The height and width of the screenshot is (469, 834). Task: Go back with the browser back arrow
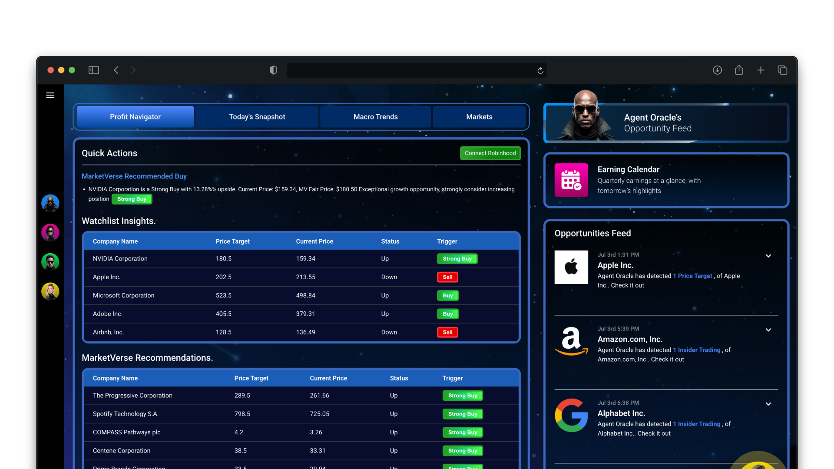click(x=116, y=70)
